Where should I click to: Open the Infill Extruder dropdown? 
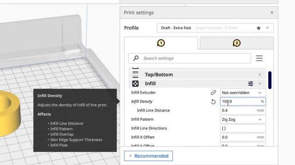tap(243, 93)
